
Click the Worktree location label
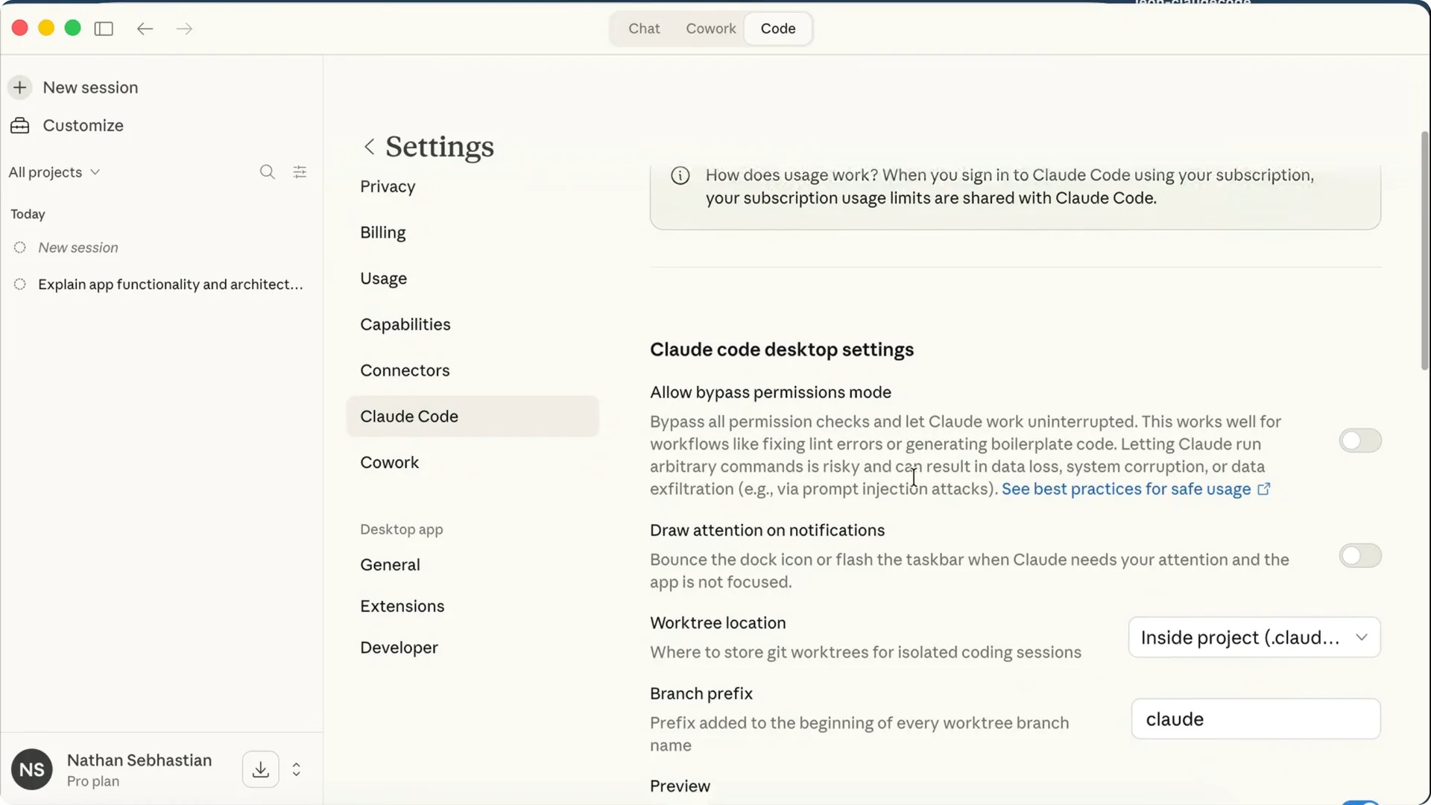(717, 622)
